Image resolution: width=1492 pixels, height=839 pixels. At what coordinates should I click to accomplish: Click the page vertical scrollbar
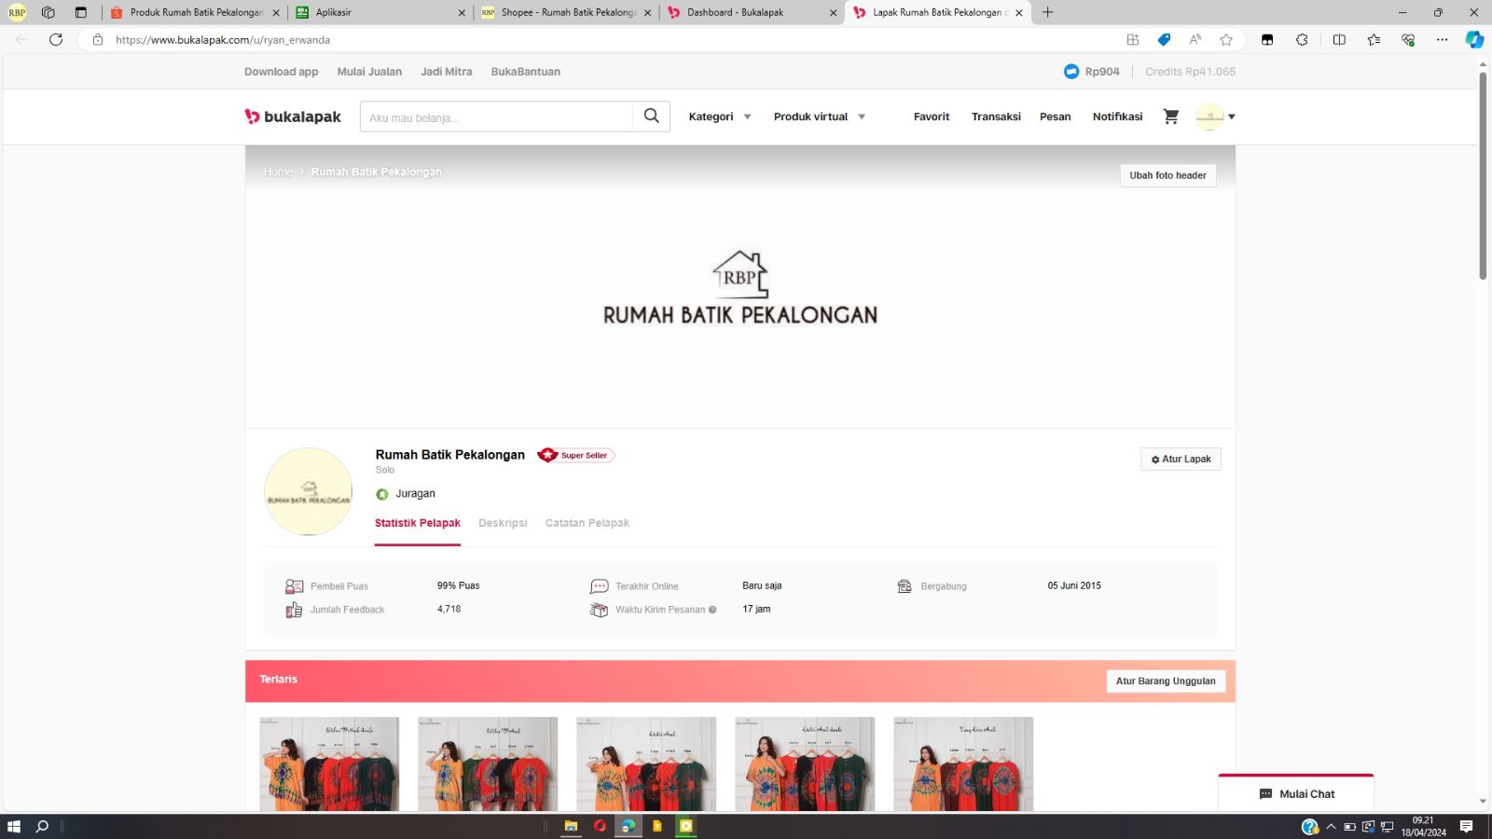click(x=1483, y=177)
